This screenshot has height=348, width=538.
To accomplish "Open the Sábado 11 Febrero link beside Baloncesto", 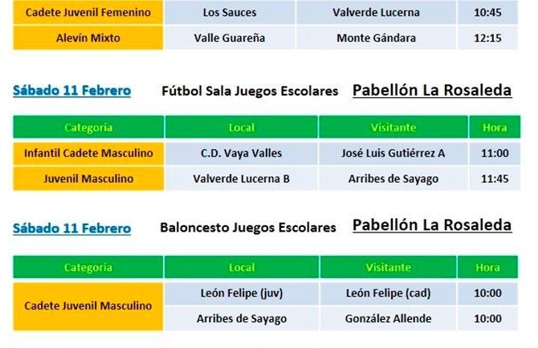I will tap(71, 229).
